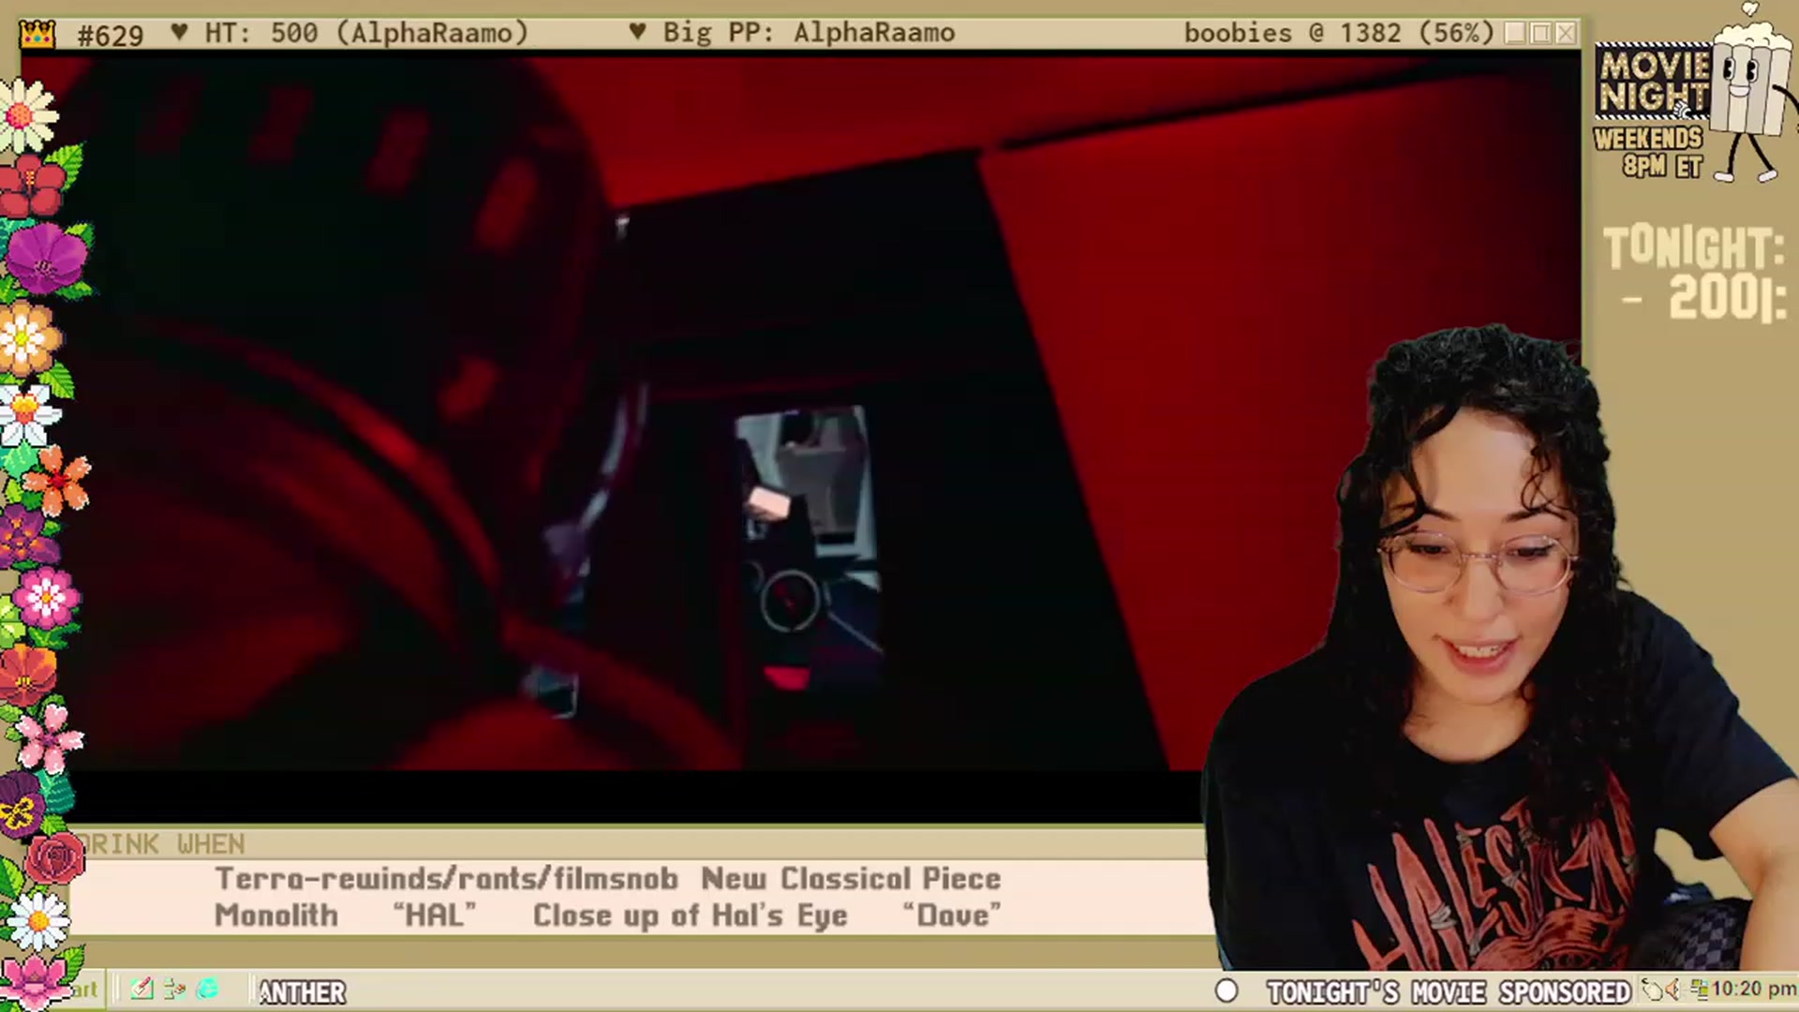Click 'TONIGHT'S MOVIE SPONSORED' ticker text

tap(1449, 991)
